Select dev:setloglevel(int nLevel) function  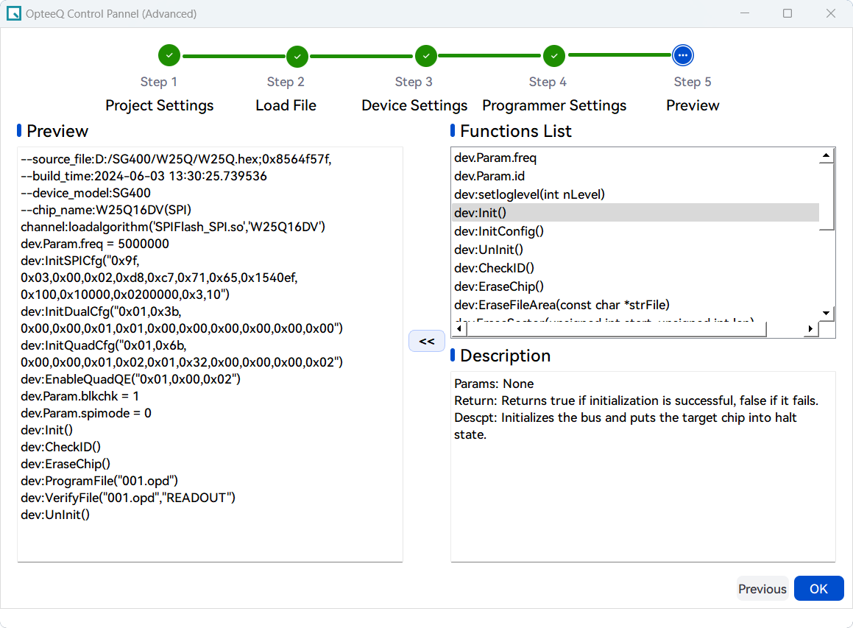click(529, 194)
